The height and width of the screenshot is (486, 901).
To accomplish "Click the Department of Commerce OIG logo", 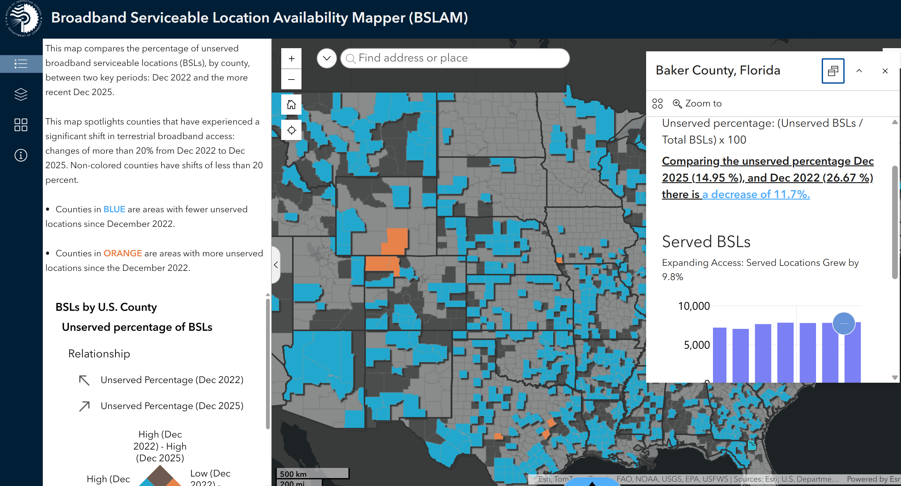I will pyautogui.click(x=24, y=18).
